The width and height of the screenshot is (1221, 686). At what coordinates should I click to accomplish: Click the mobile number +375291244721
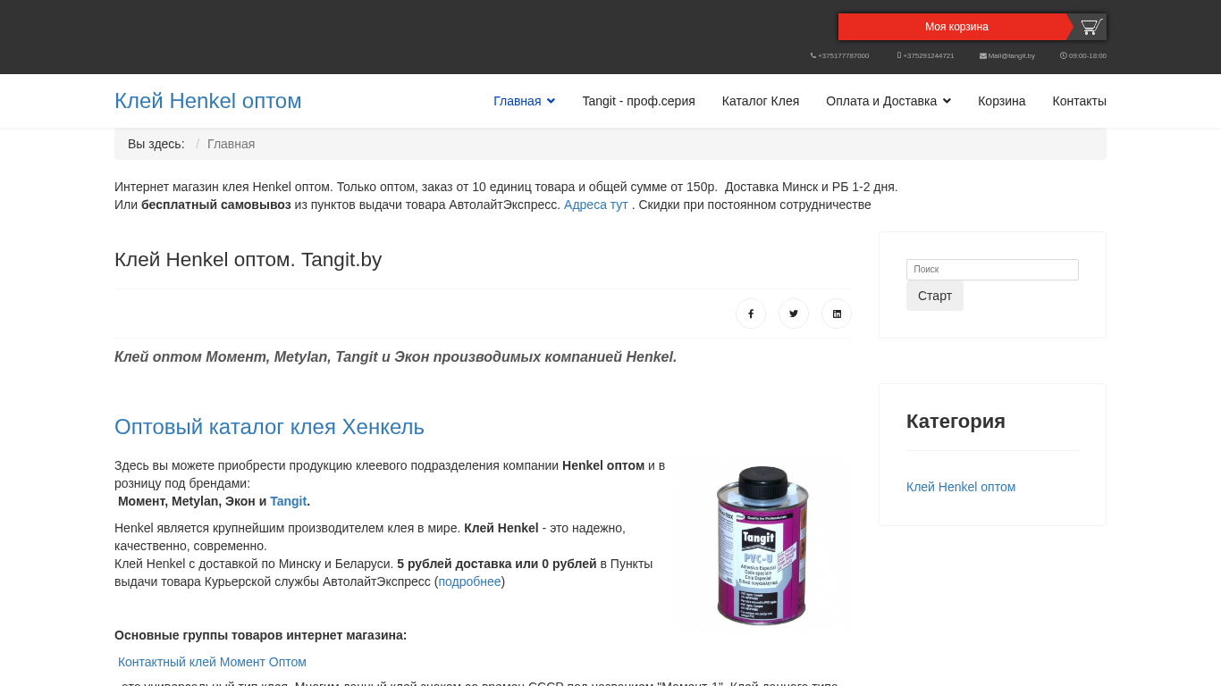[x=926, y=55]
